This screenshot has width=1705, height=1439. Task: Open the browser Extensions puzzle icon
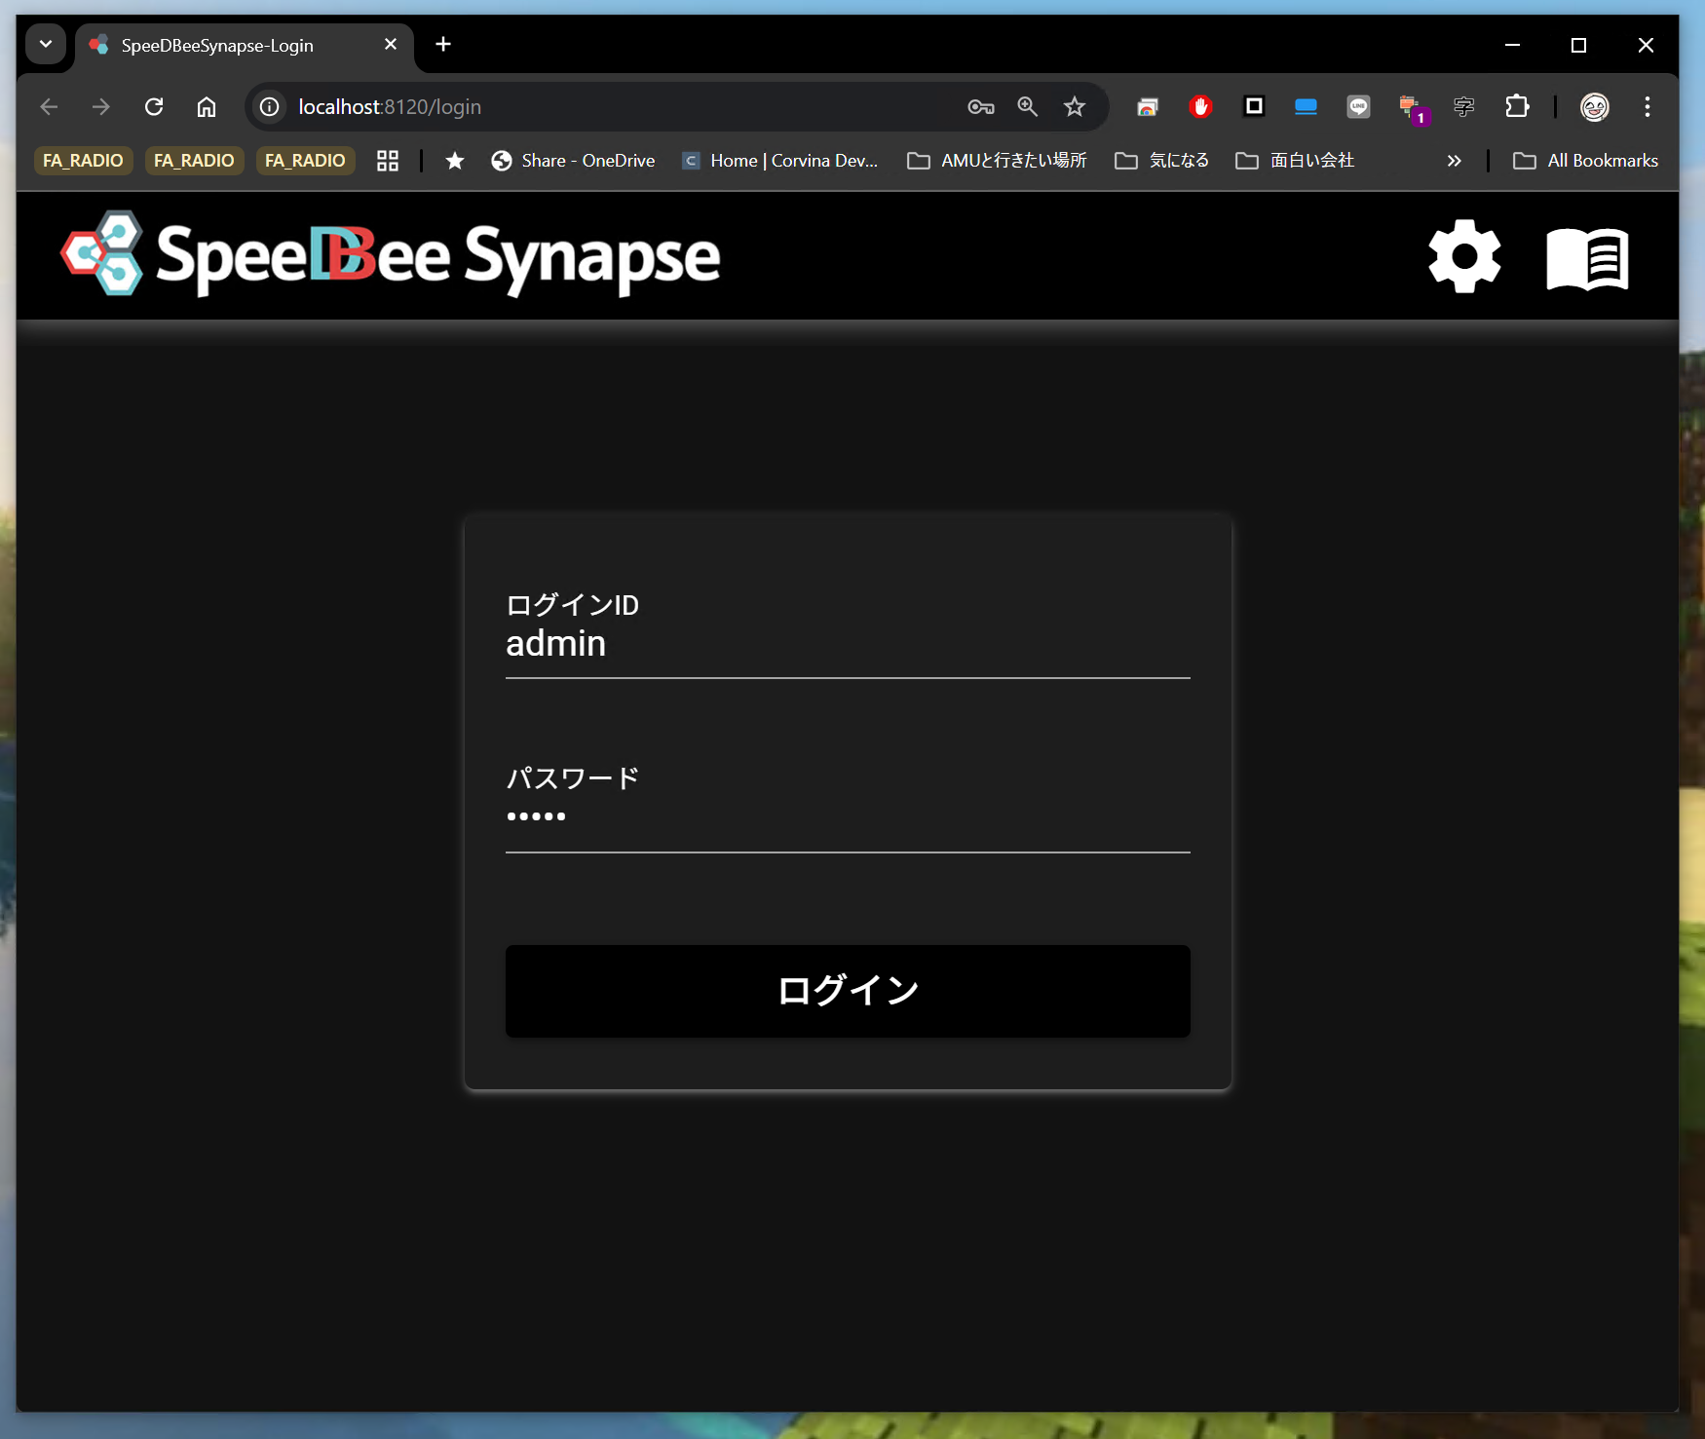point(1517,107)
